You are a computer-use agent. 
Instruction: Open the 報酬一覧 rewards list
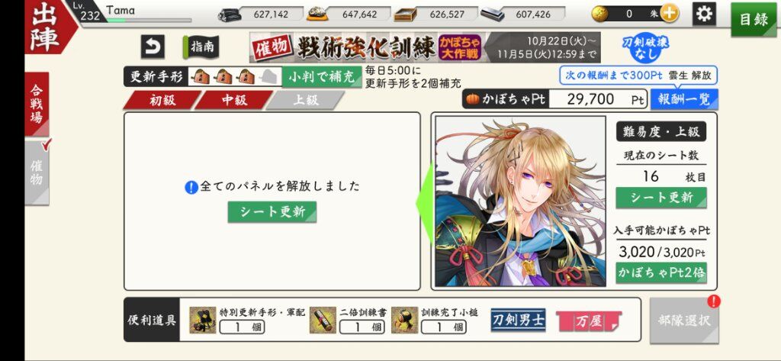(x=684, y=99)
